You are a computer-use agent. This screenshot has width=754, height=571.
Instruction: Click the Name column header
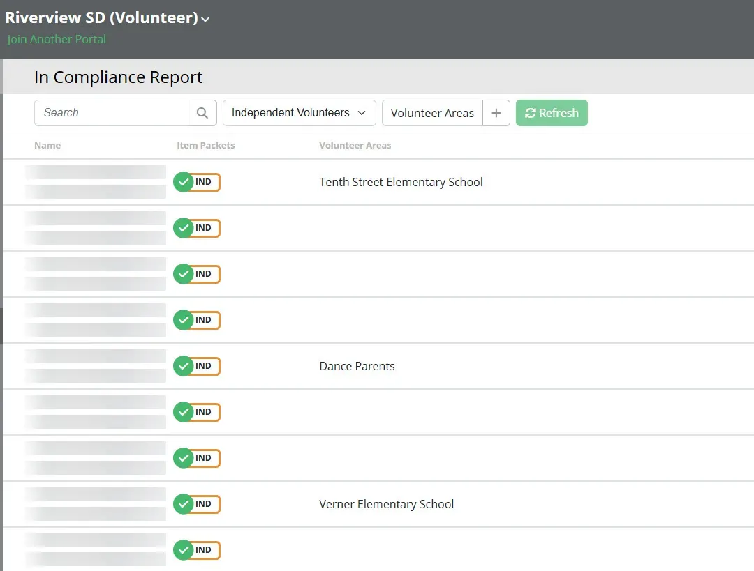click(47, 146)
